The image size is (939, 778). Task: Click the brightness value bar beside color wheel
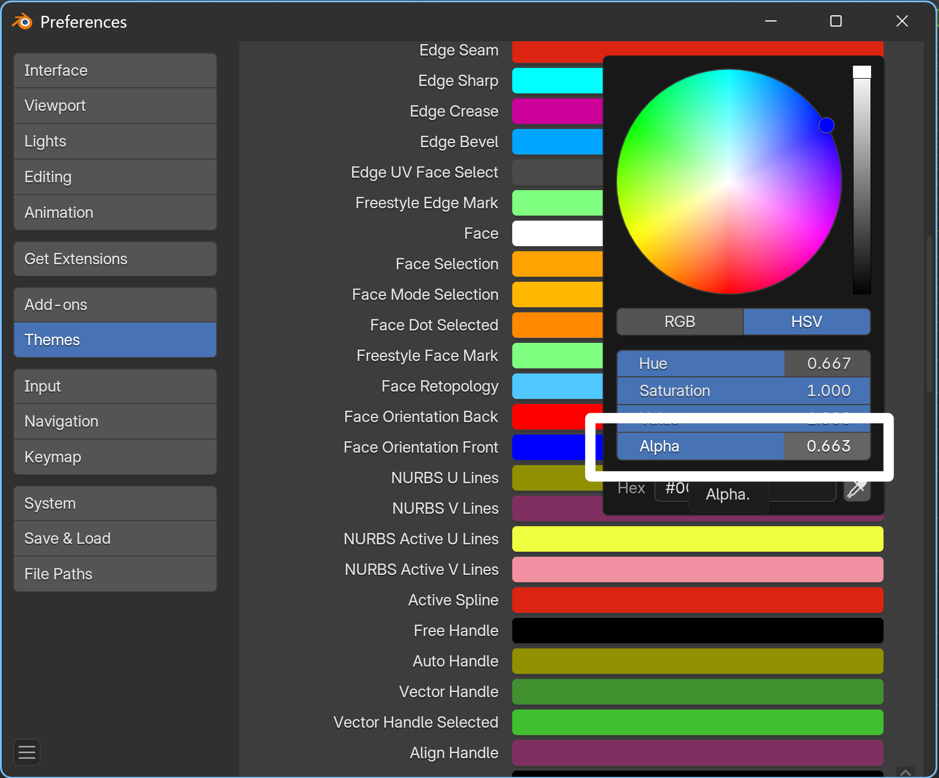862,180
